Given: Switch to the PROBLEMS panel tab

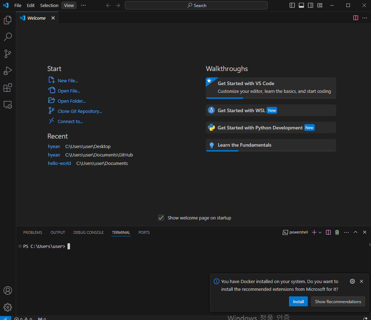Looking at the screenshot, I should 33,232.
